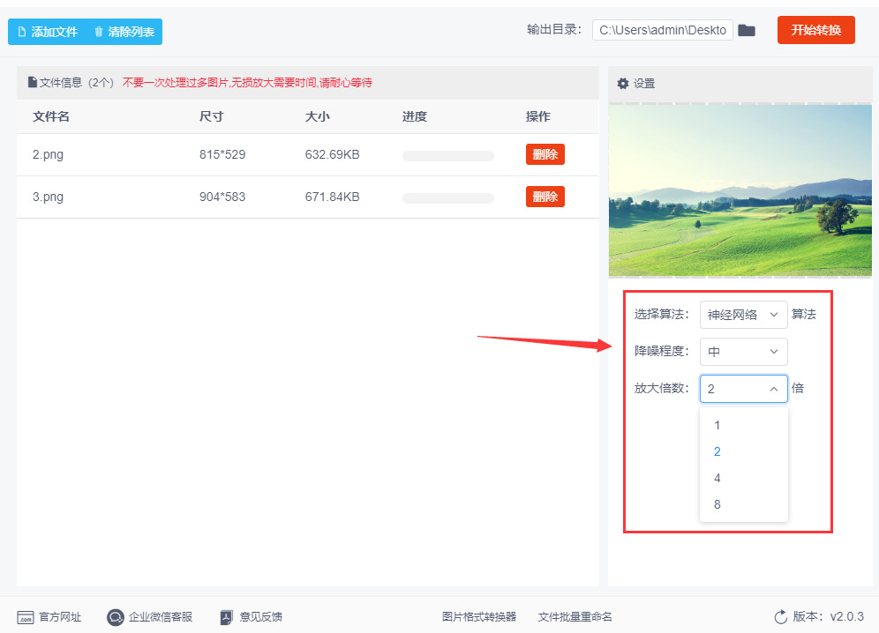Click the output folder browse icon
The width and height of the screenshot is (879, 633).
point(746,30)
